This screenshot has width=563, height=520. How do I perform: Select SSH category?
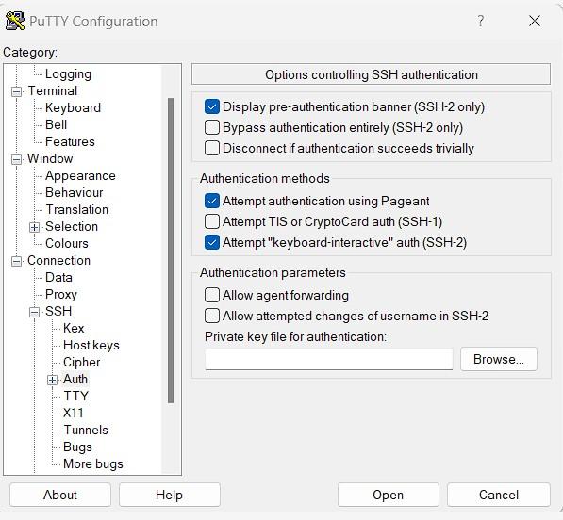tap(58, 311)
